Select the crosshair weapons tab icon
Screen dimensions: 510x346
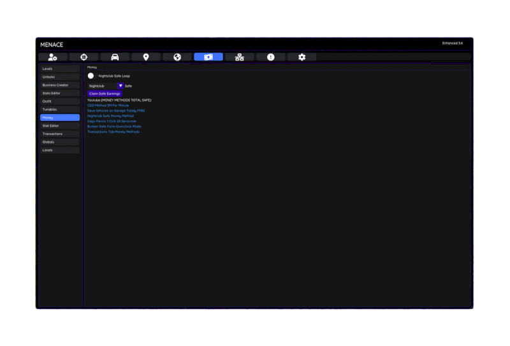point(84,57)
